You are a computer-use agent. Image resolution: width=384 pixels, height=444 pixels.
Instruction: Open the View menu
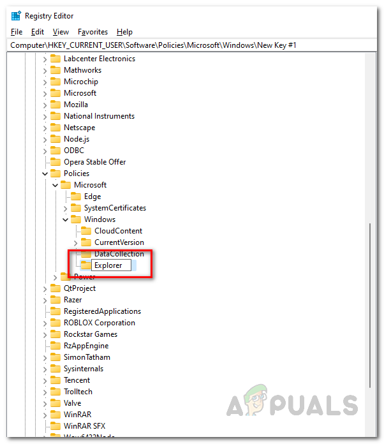point(61,32)
